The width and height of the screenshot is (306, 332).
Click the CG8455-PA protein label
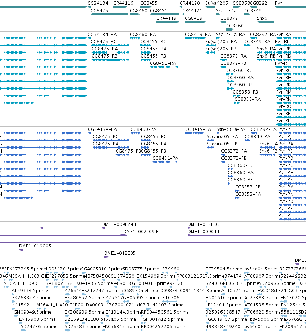coord(154,144)
